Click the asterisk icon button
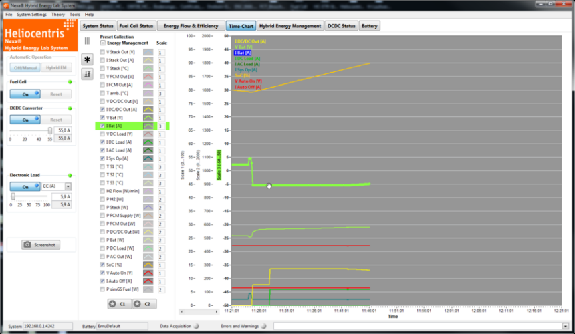 click(87, 59)
